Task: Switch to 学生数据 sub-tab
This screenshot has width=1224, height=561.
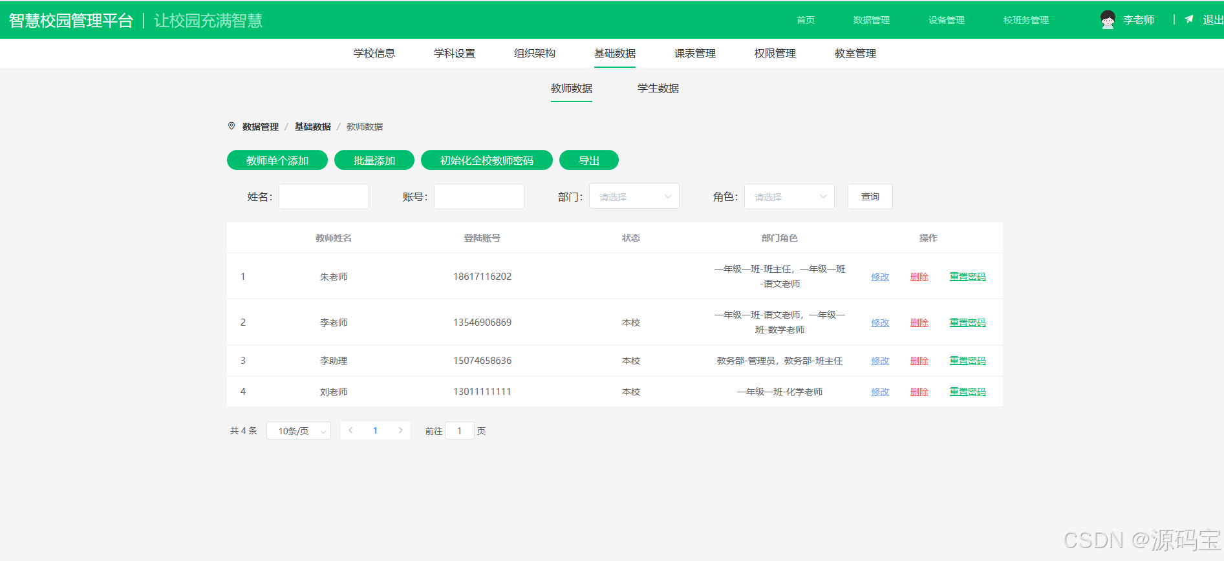Action: tap(658, 88)
